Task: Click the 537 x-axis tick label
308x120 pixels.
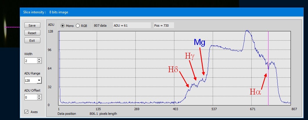Action: [x=214, y=109]
